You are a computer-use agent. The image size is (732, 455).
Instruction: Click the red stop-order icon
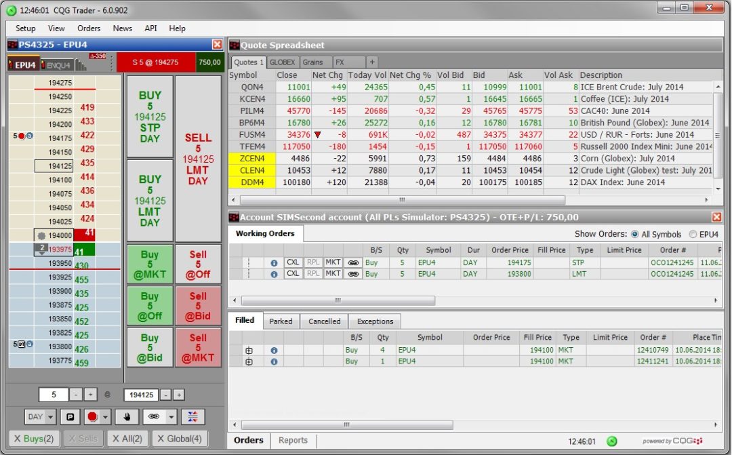pos(91,416)
